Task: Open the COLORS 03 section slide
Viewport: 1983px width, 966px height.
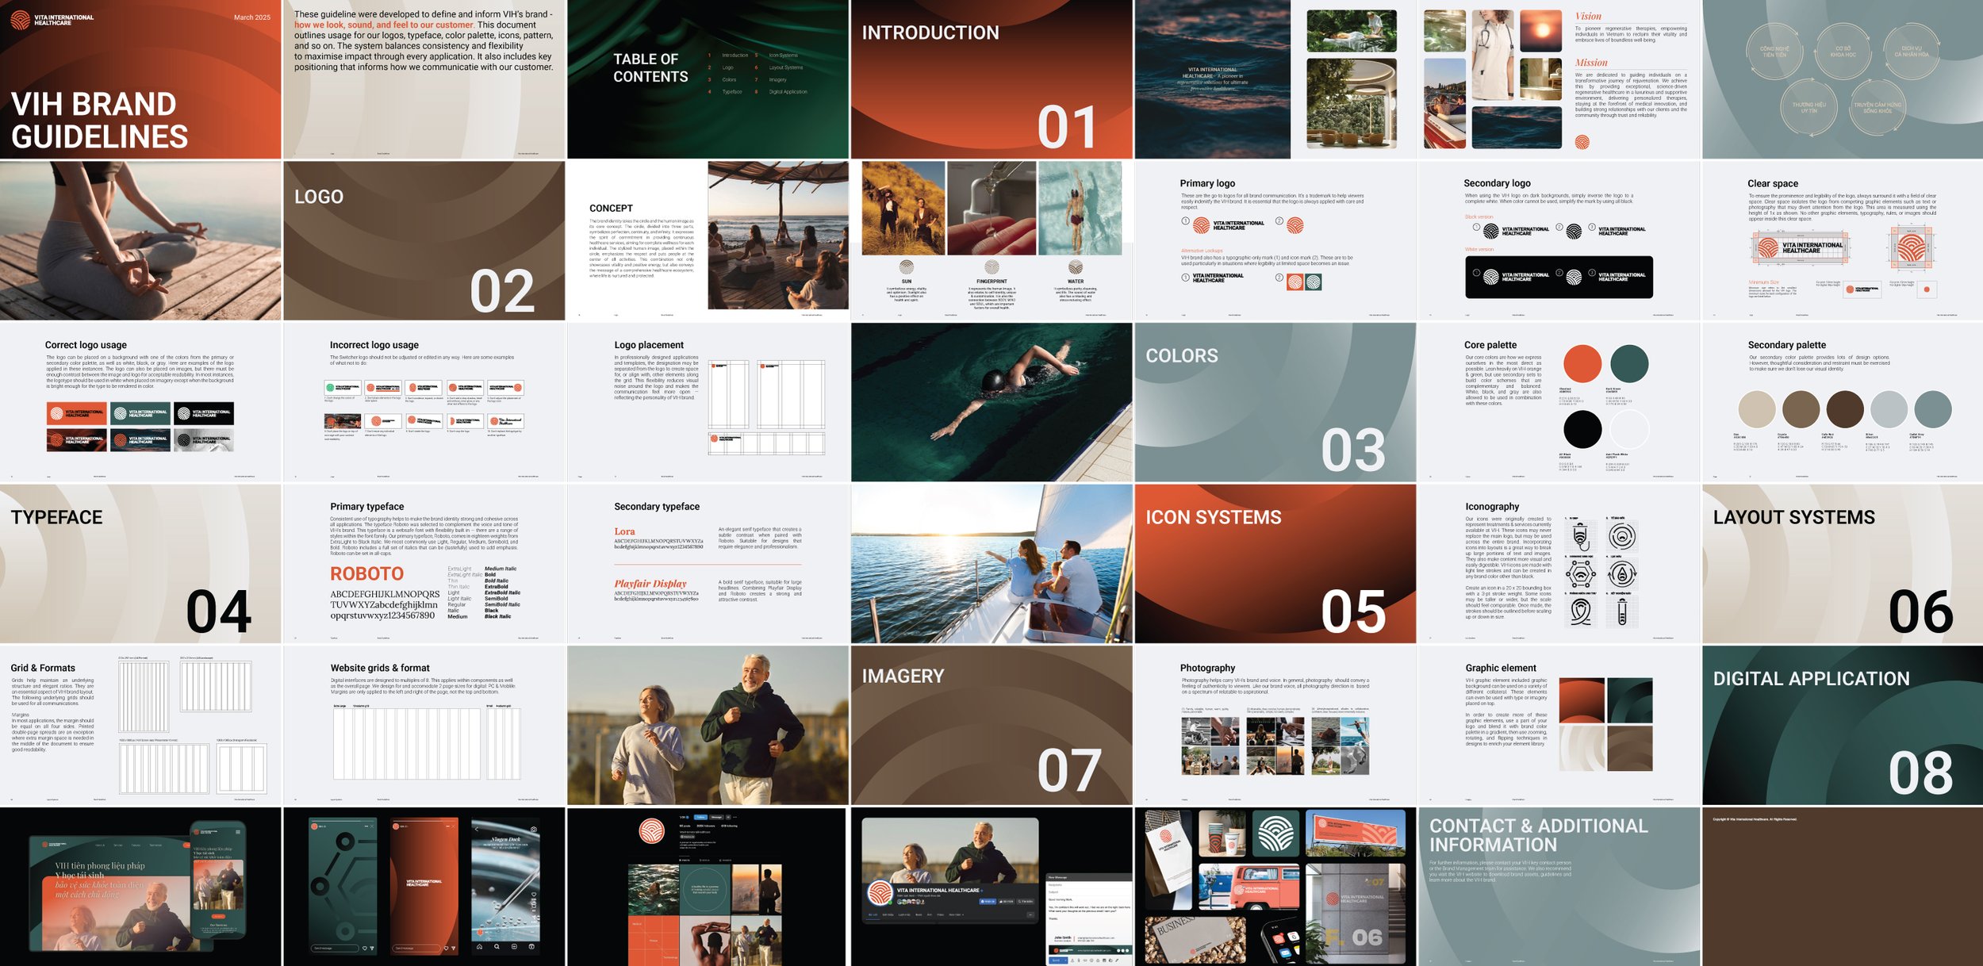Action: pos(1275,402)
